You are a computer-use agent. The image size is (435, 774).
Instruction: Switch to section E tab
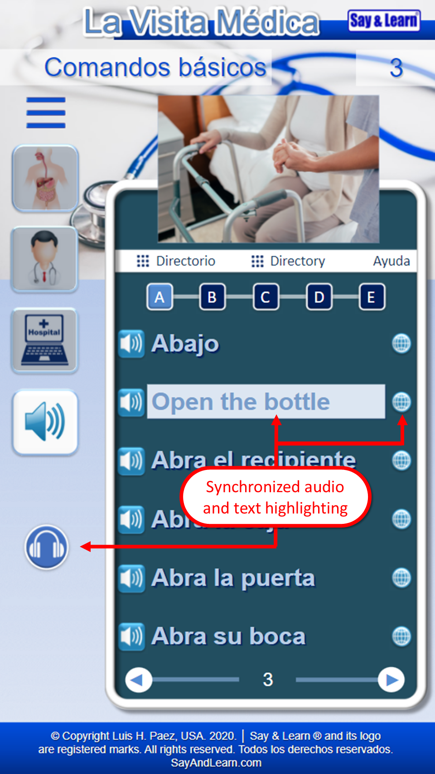(x=372, y=297)
